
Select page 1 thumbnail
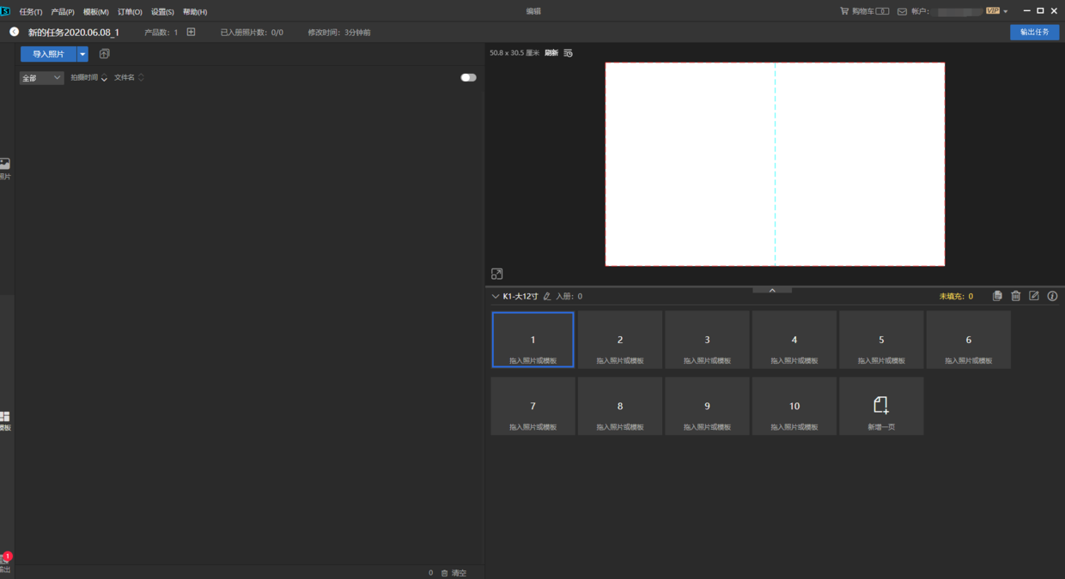click(x=532, y=340)
